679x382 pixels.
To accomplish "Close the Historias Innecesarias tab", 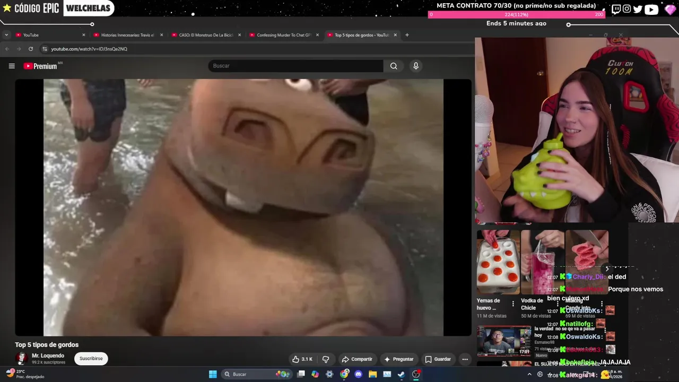I will coord(161,35).
